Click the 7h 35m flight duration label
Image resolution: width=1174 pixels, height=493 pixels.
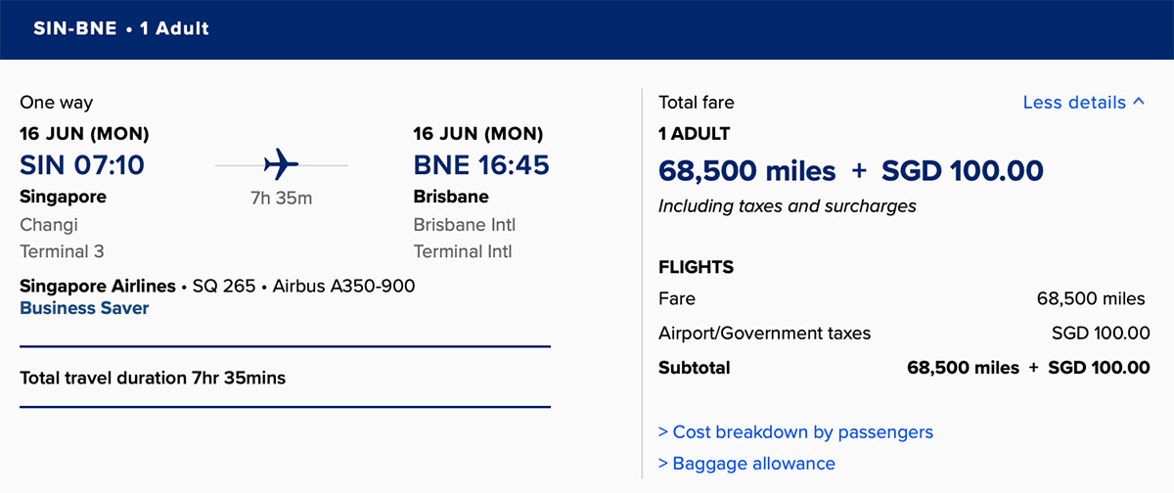point(281,199)
